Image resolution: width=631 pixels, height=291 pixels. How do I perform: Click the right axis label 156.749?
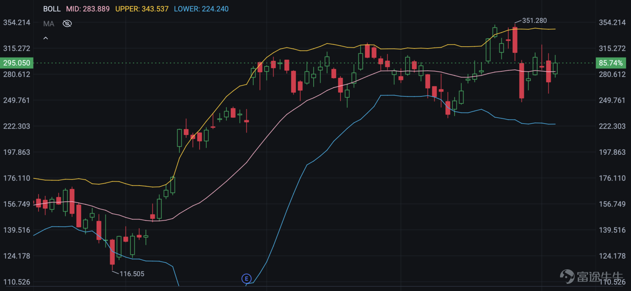coord(612,204)
